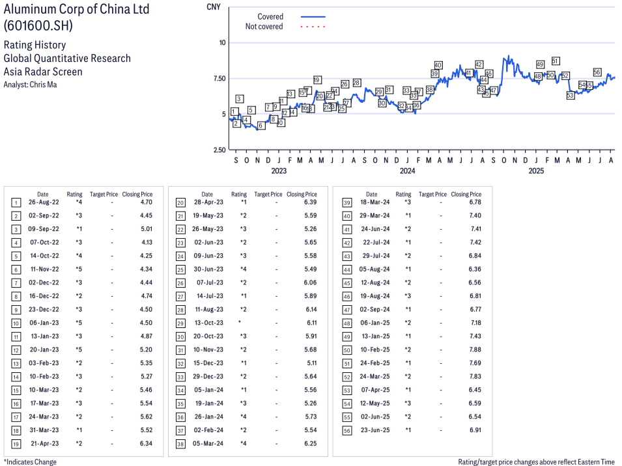
Task: Select the 2025 year label on x-axis
Action: click(x=536, y=171)
